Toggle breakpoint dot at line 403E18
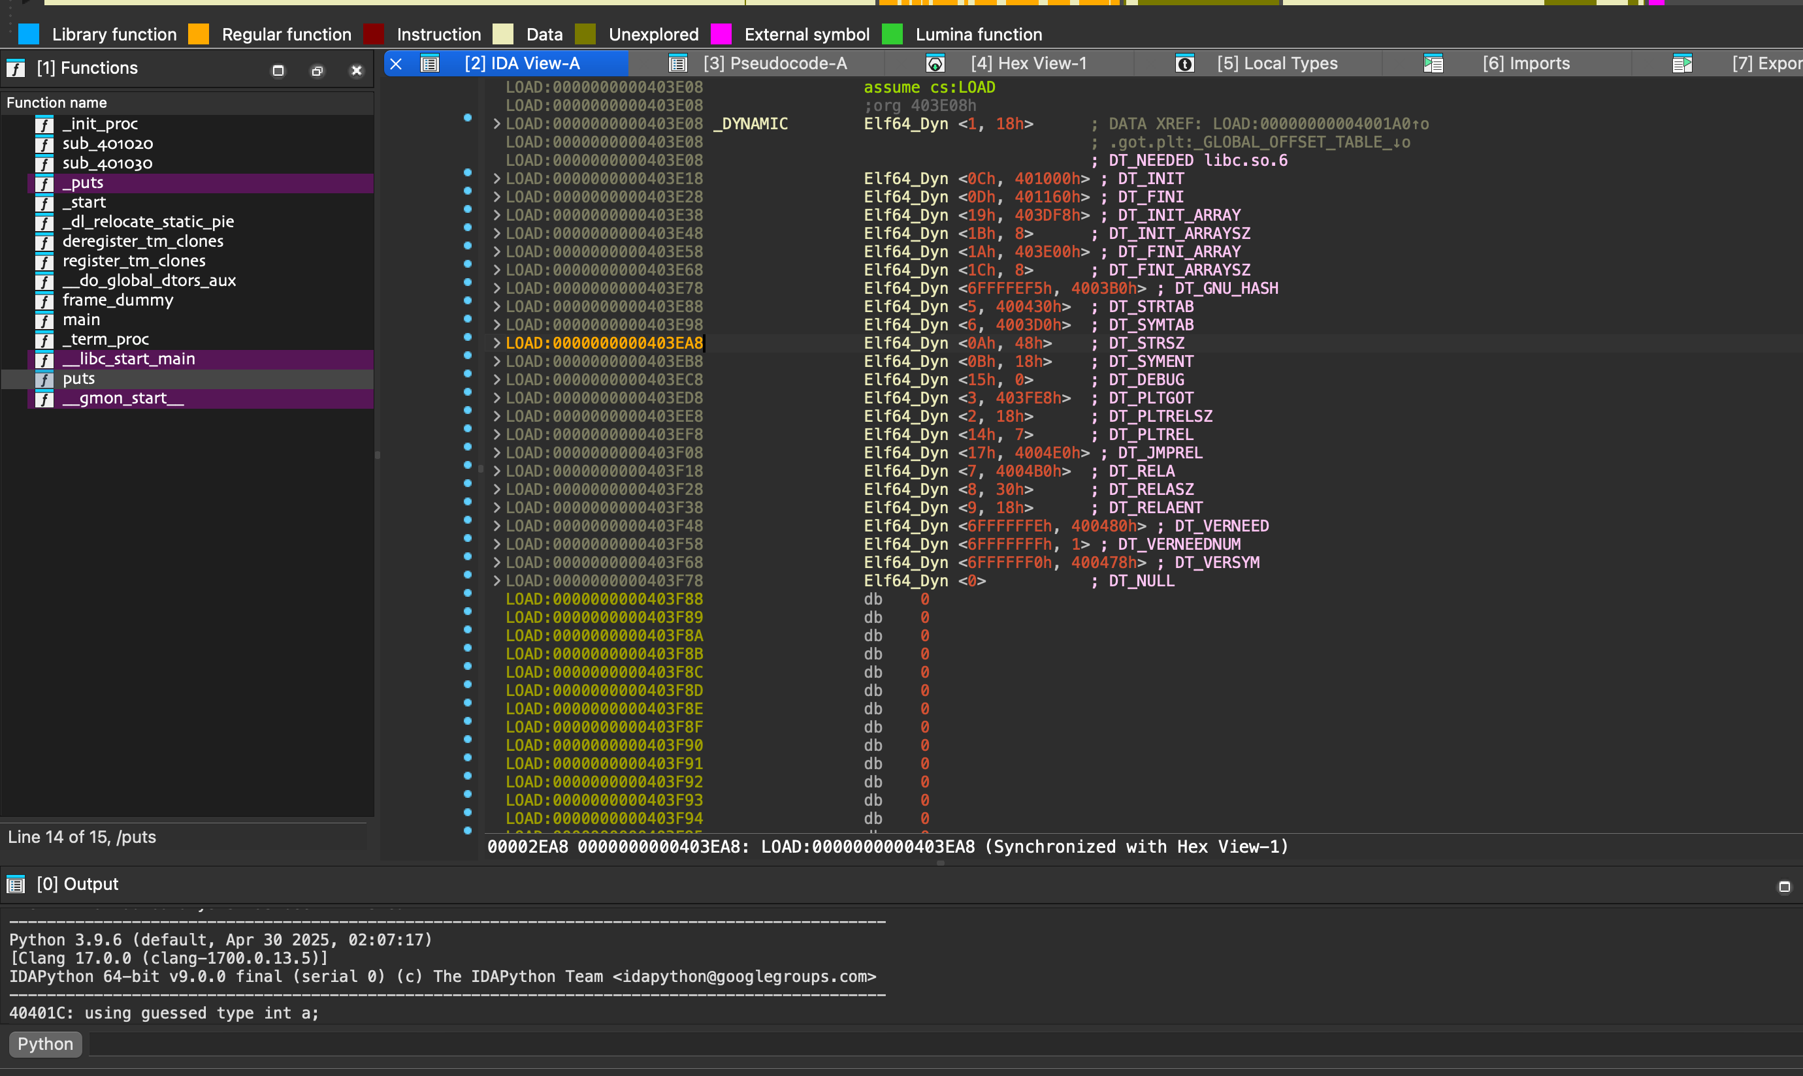 pos(468,172)
